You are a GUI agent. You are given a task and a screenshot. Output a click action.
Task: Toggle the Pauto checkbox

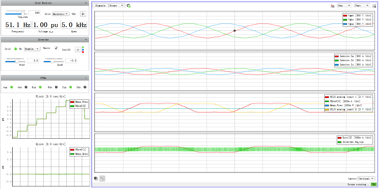[x=56, y=48]
